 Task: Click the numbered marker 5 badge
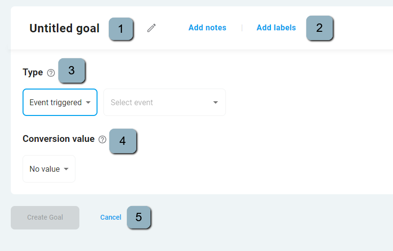point(139,217)
